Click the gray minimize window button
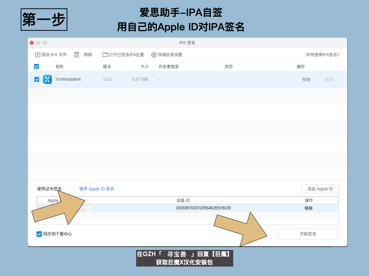The height and width of the screenshot is (276, 369). 38,43
